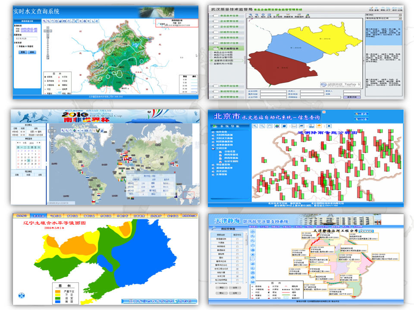Image resolution: width=414 pixels, height=310 pixels.
Task: Toggle 干渠面 layer checkbox in 天津静海 window
Action: (237, 243)
